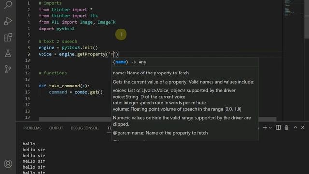309x174 pixels.
Task: Maximize the panel with the up chevron
Action: point(295,128)
